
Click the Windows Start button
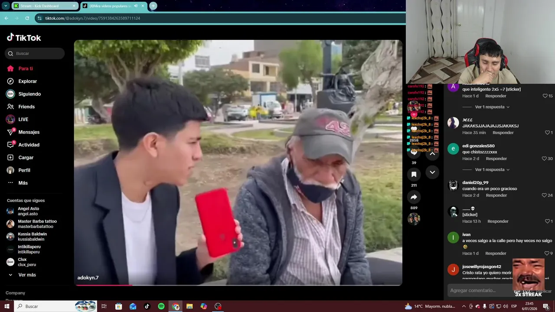click(x=7, y=306)
